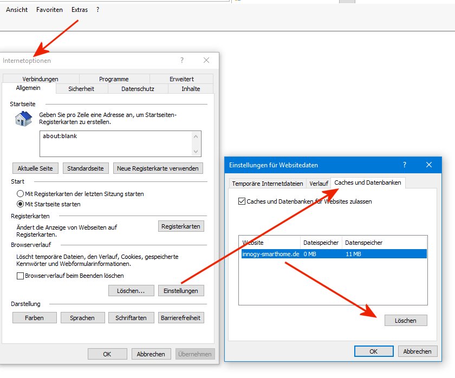This screenshot has width=455, height=378.
Task: Open the Verlauf tab
Action: tap(319, 184)
